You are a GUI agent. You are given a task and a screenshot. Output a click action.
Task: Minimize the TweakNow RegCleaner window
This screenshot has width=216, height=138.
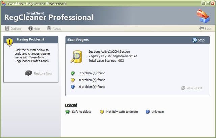(203, 3)
